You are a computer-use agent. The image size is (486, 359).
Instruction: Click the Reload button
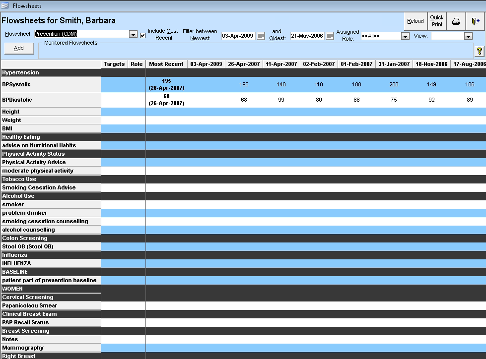click(416, 21)
